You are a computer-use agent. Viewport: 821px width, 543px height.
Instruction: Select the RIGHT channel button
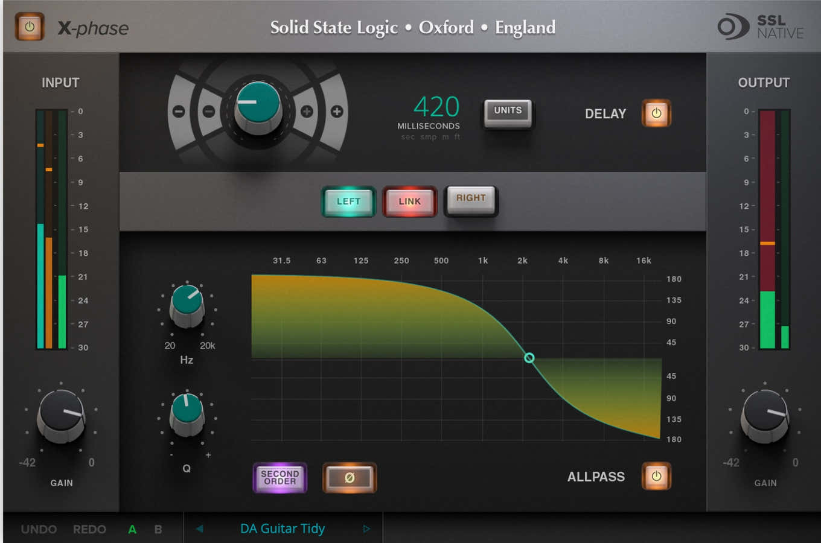(x=471, y=200)
